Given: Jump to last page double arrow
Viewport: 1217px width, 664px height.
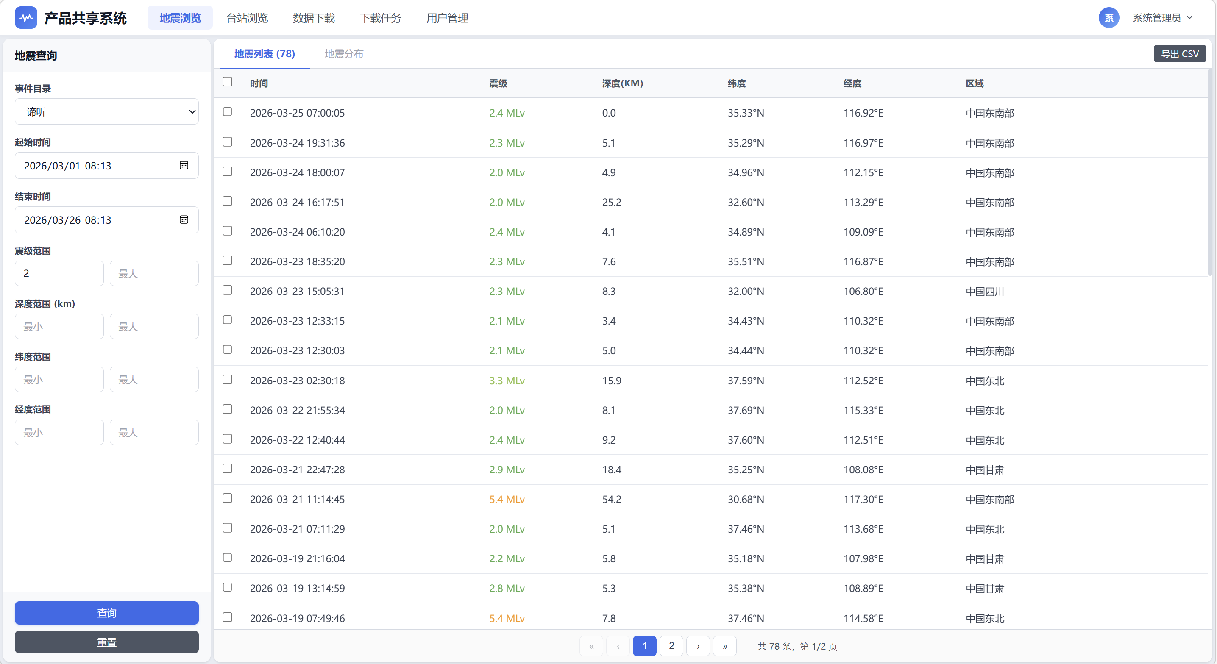Looking at the screenshot, I should [x=724, y=646].
